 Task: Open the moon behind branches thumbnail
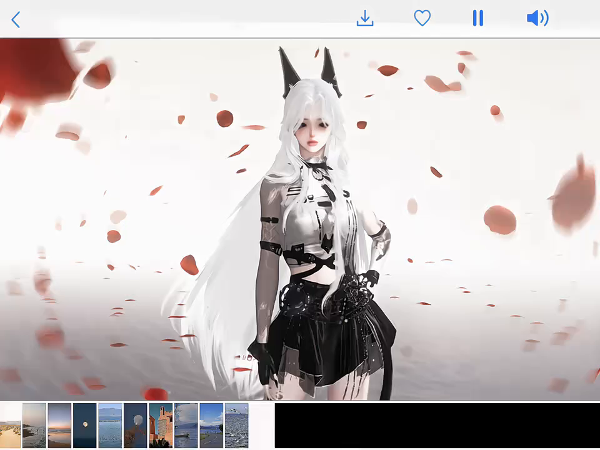pos(136,426)
